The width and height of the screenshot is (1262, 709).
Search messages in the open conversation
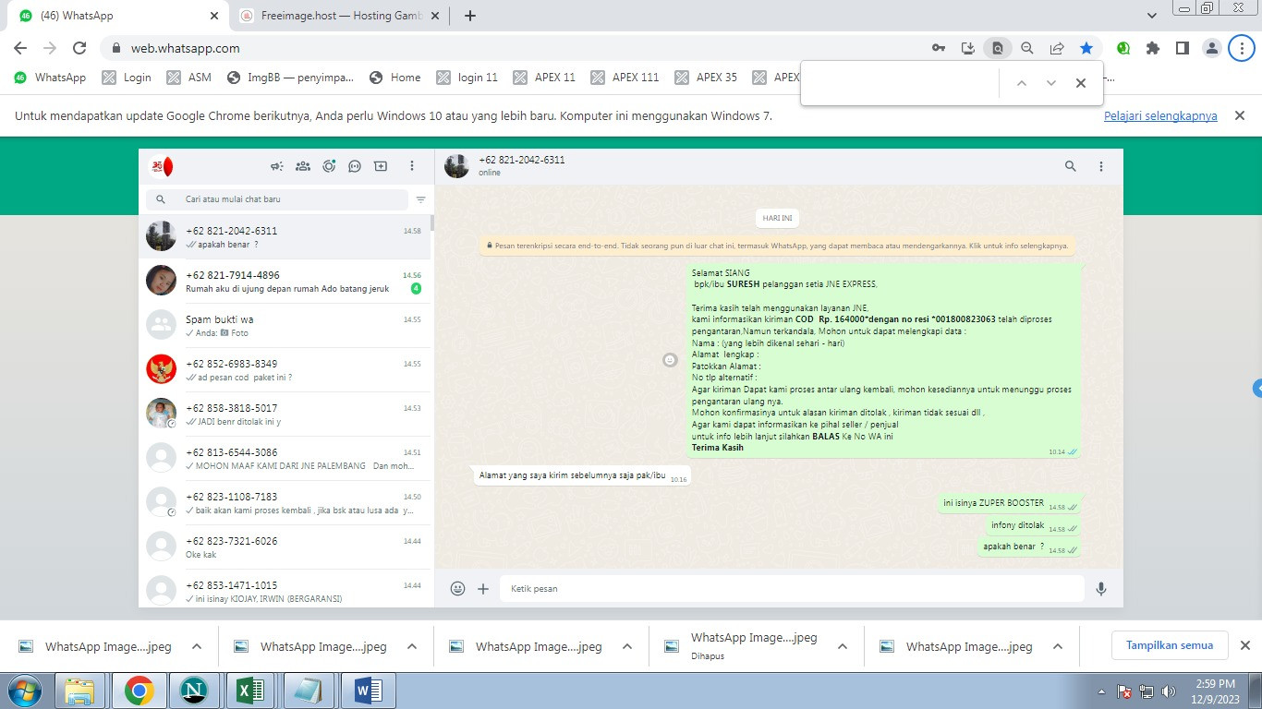tap(1071, 166)
